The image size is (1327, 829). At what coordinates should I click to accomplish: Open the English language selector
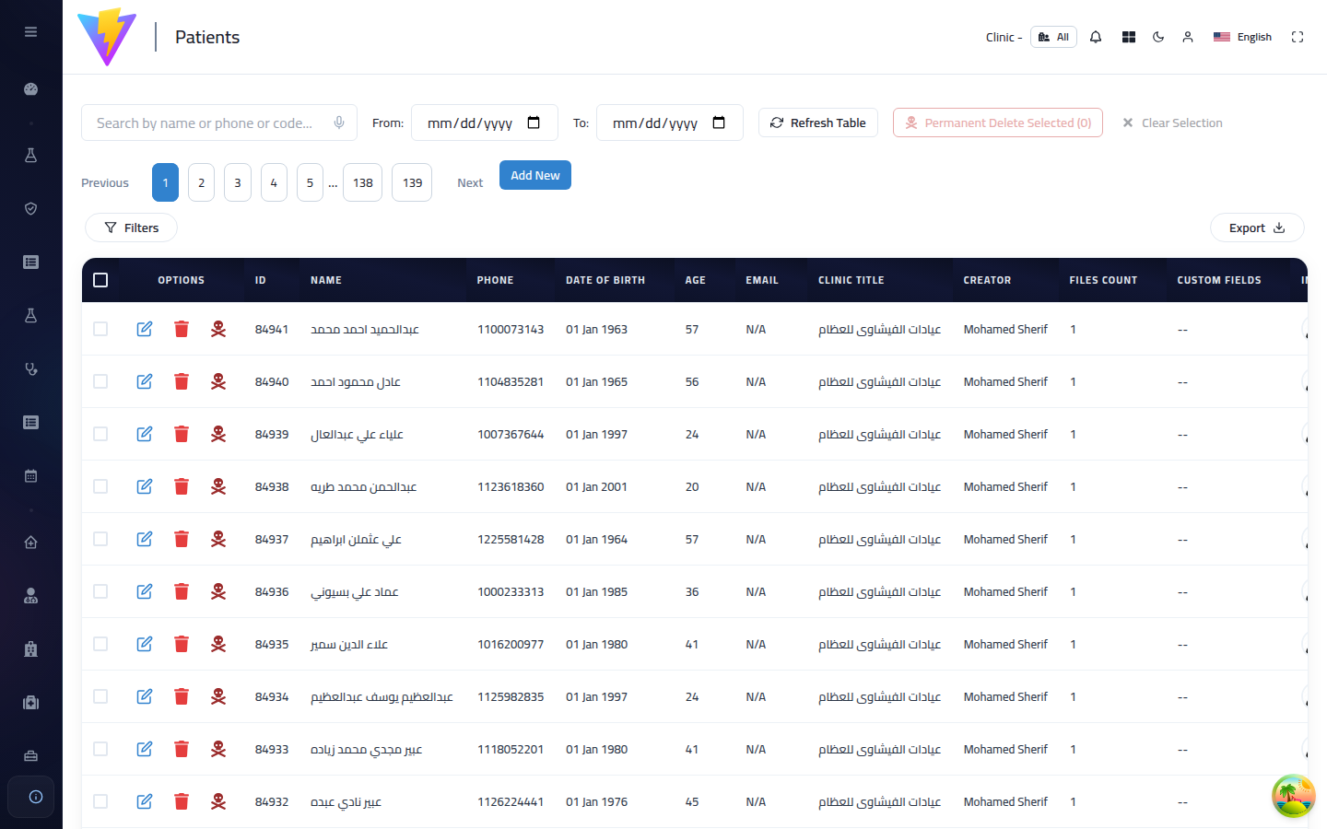1242,37
